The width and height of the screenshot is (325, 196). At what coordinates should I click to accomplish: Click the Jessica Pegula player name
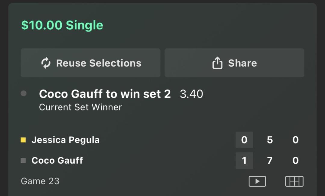tap(65, 140)
